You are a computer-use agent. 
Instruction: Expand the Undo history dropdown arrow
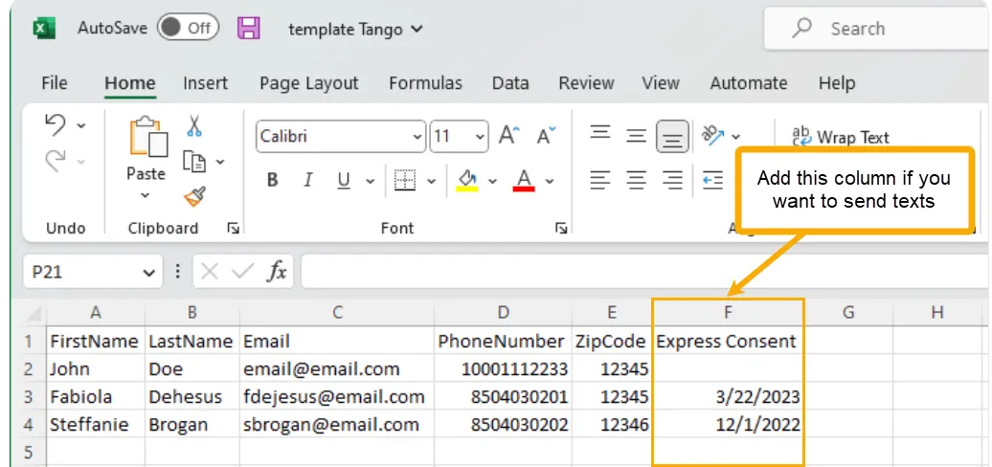coord(81,125)
